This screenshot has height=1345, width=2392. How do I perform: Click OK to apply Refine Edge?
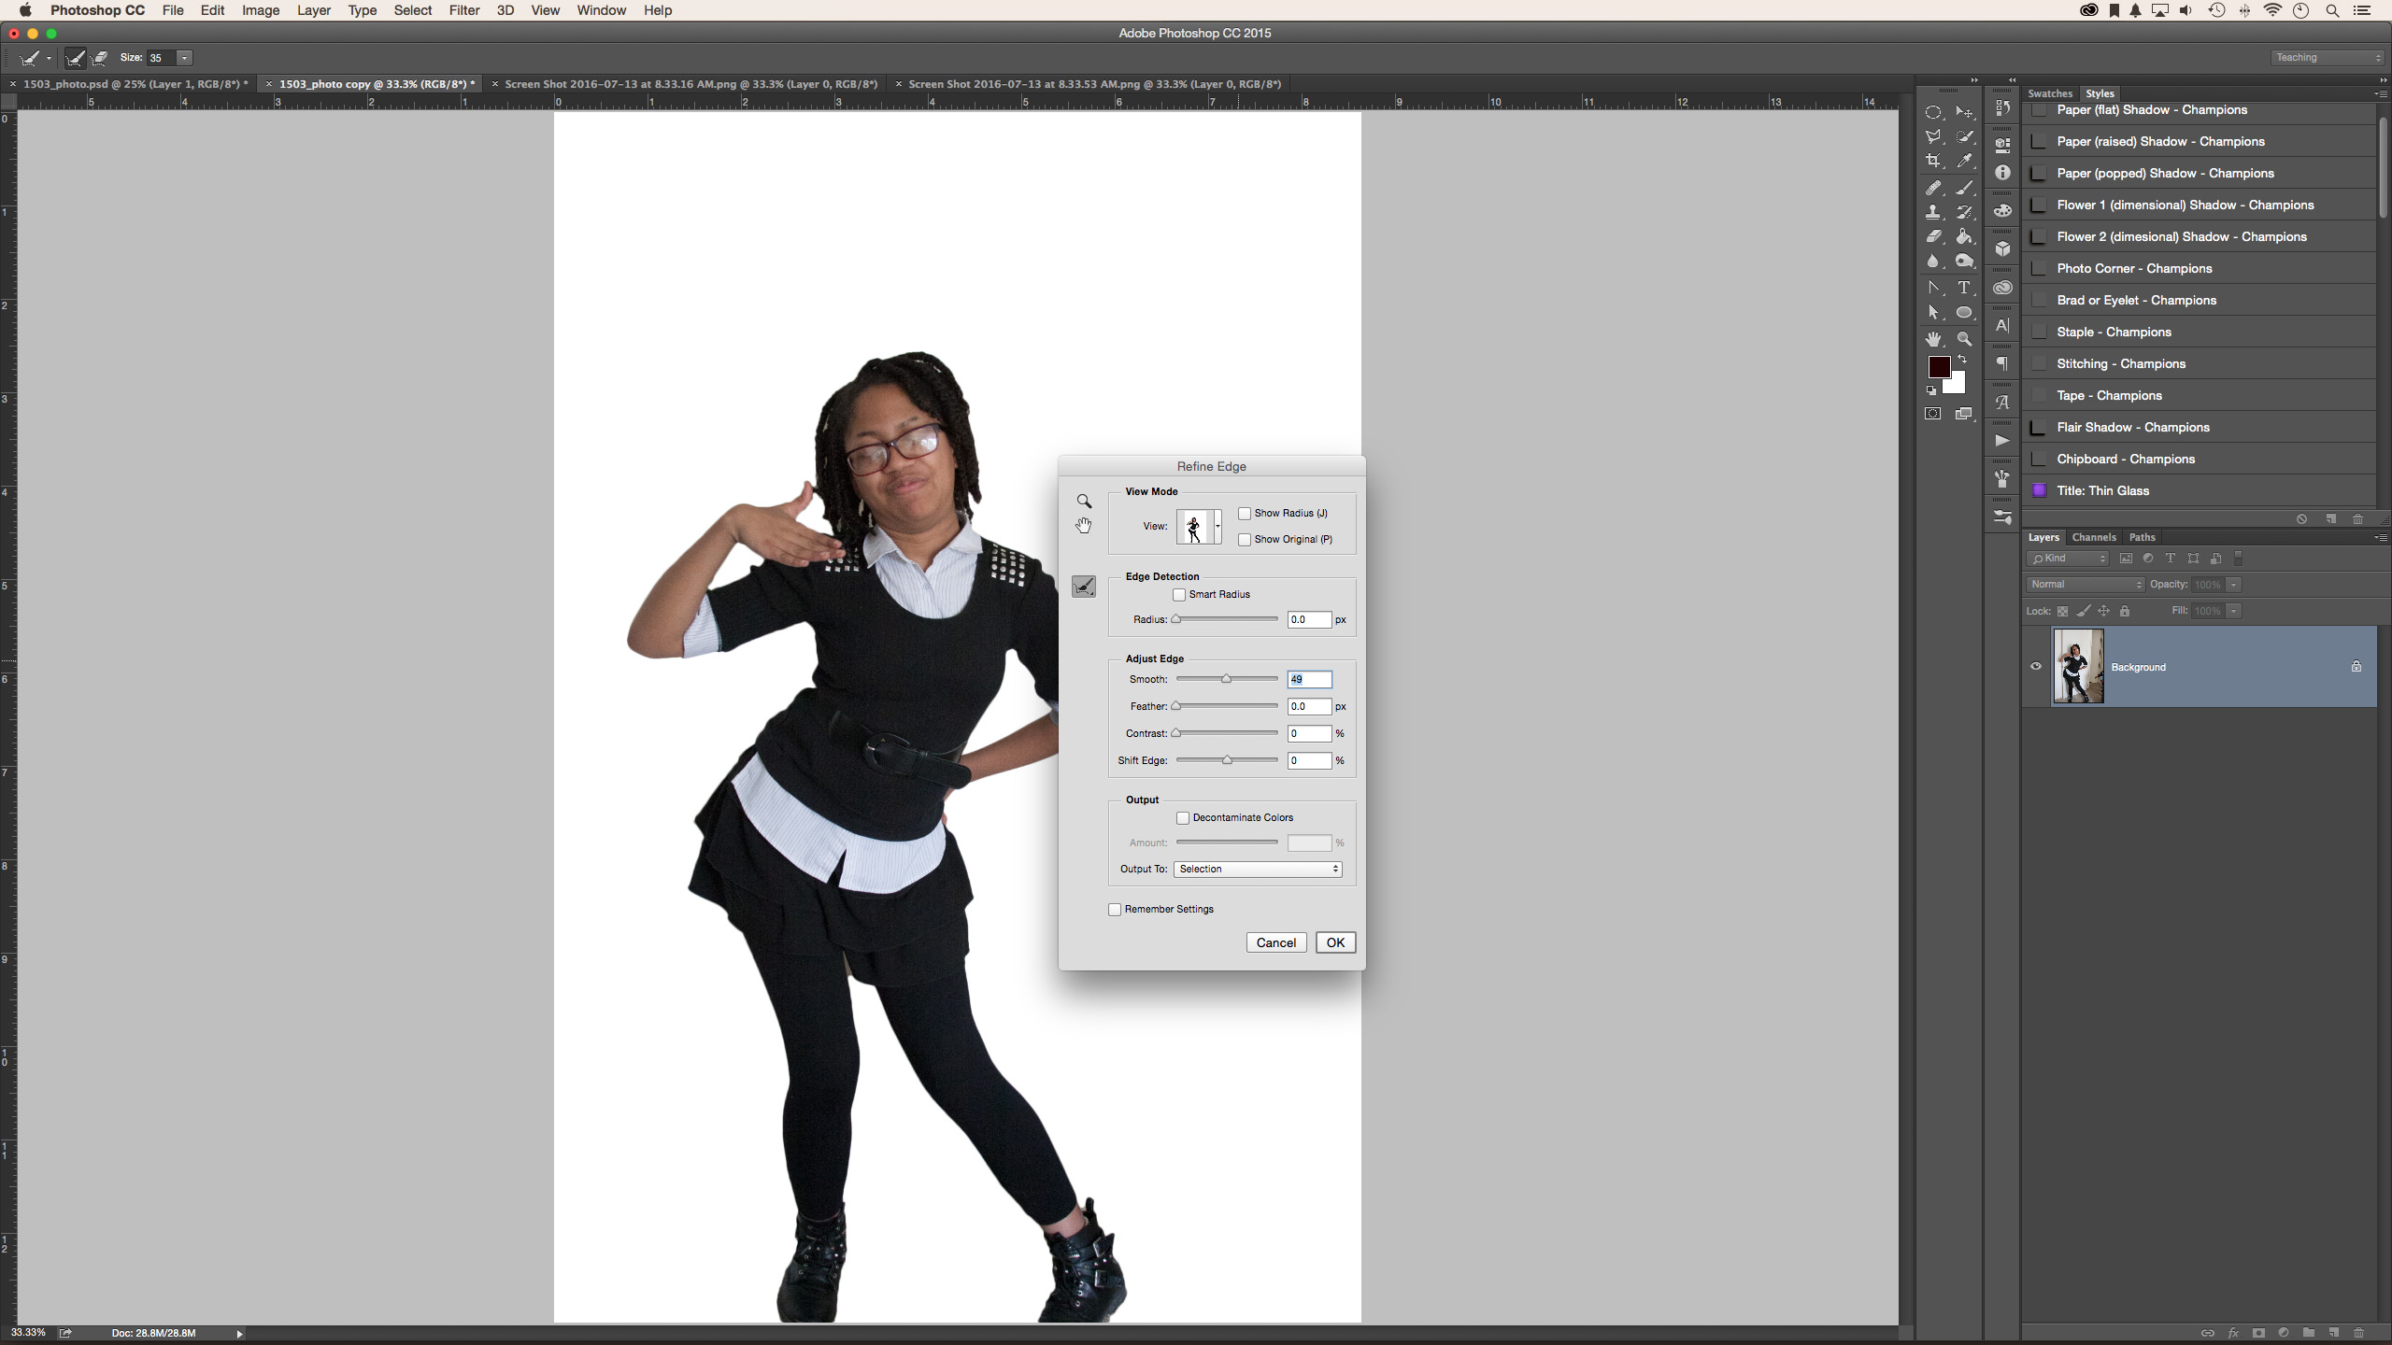coord(1334,942)
